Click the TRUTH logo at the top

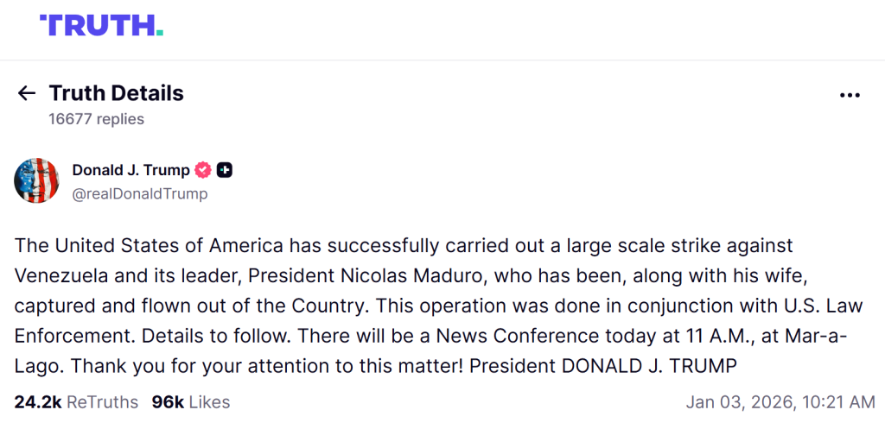coord(101,25)
